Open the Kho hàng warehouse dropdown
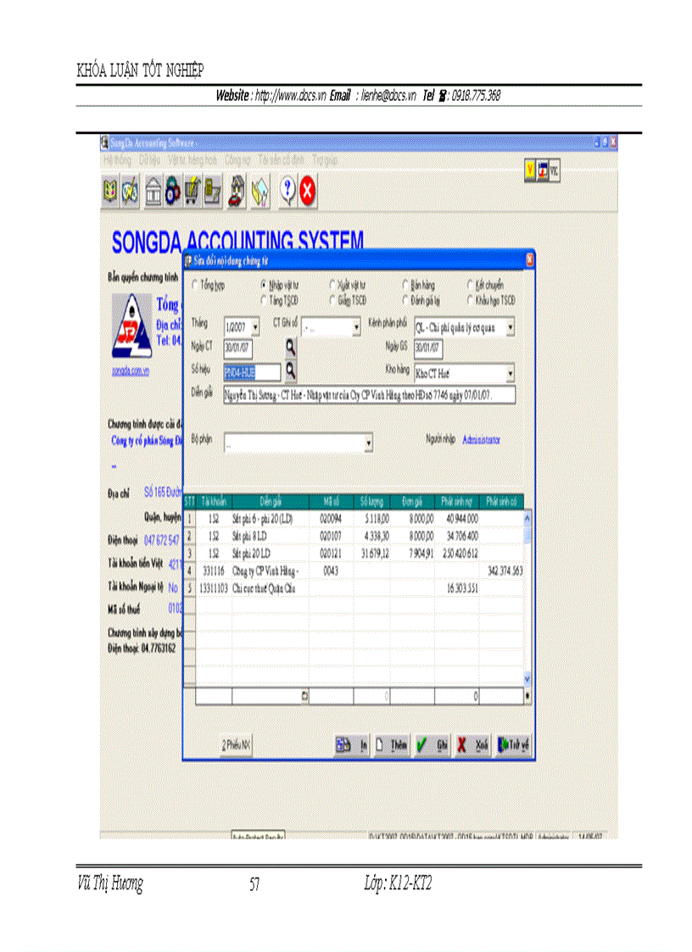692x952 pixels. point(510,373)
